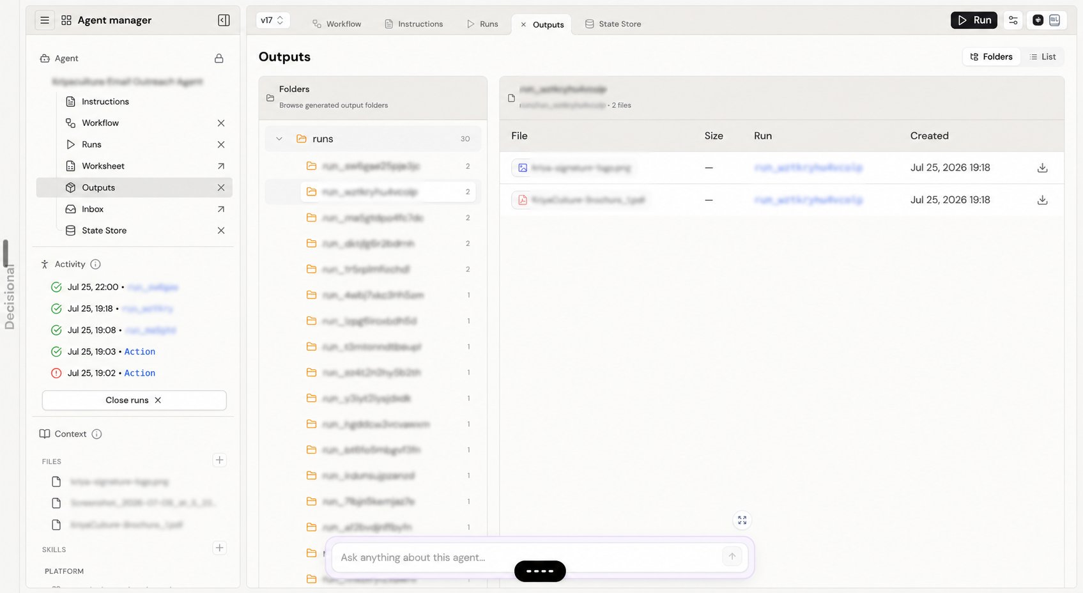Open the Jul 25, 22:00 activity entry
1083x593 pixels.
point(115,287)
